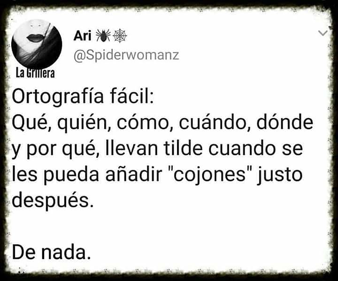Viewport: 338px width, 281px height.
Task: Click the word 'llevan' in the tweet
Action: coord(132,148)
